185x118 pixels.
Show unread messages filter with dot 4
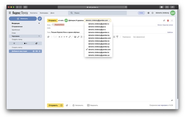pos(25,43)
